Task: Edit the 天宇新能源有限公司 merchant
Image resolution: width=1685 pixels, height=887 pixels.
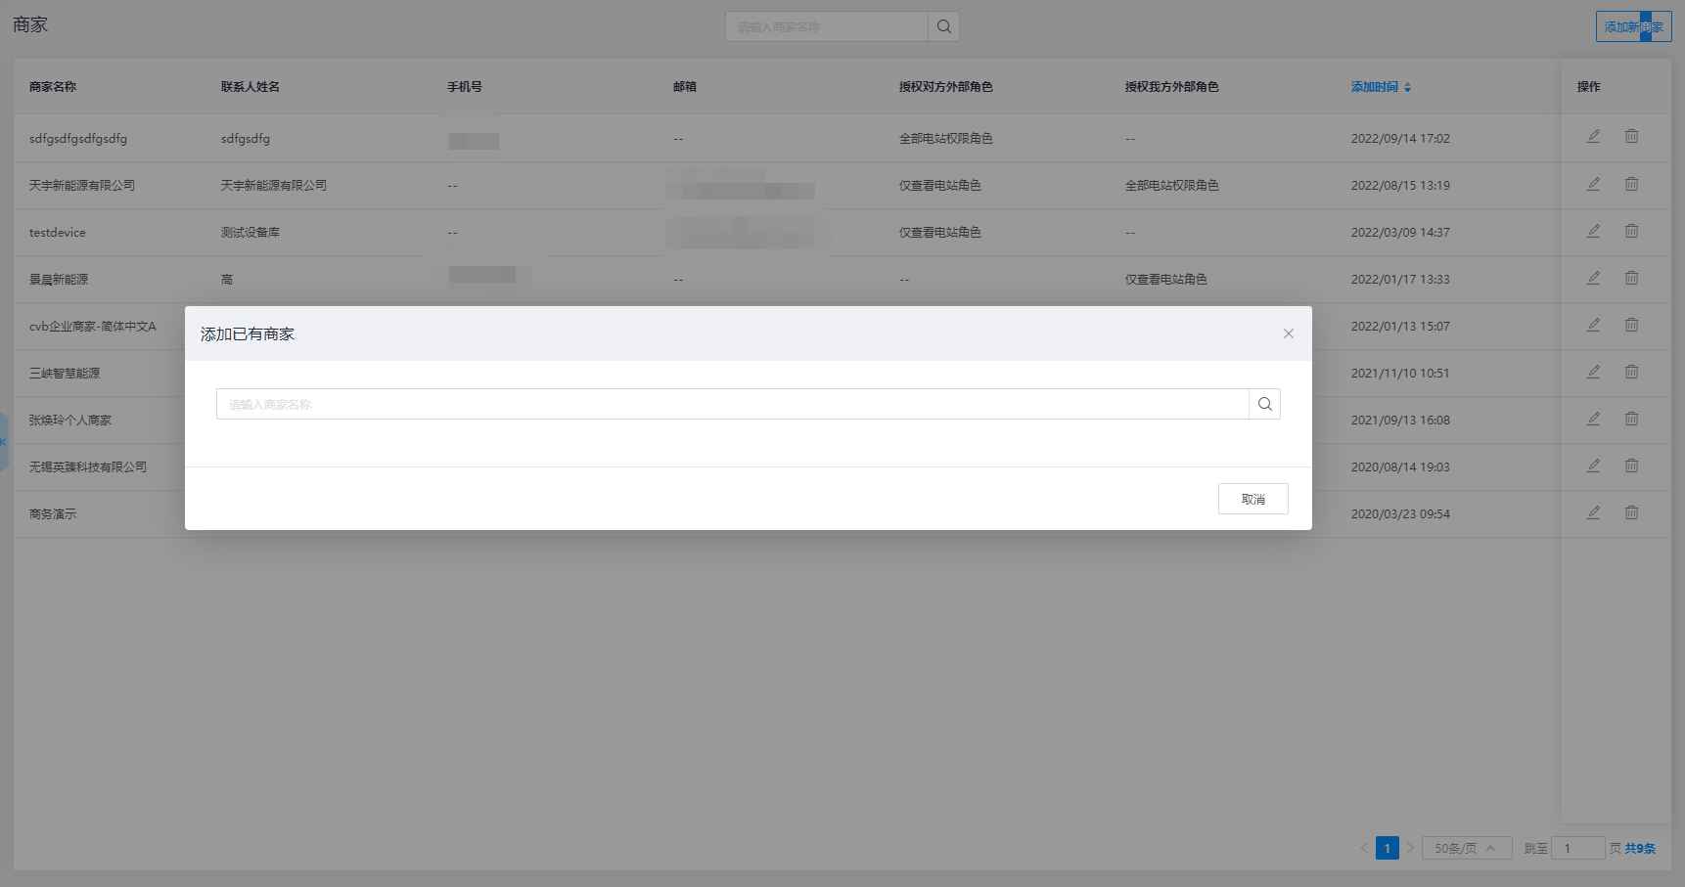Action: [1593, 184]
